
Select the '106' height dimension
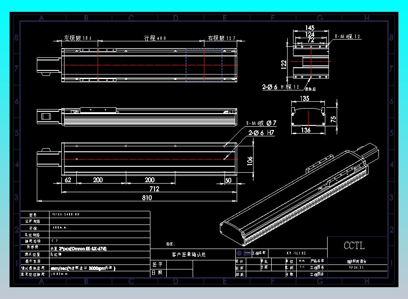(x=249, y=161)
